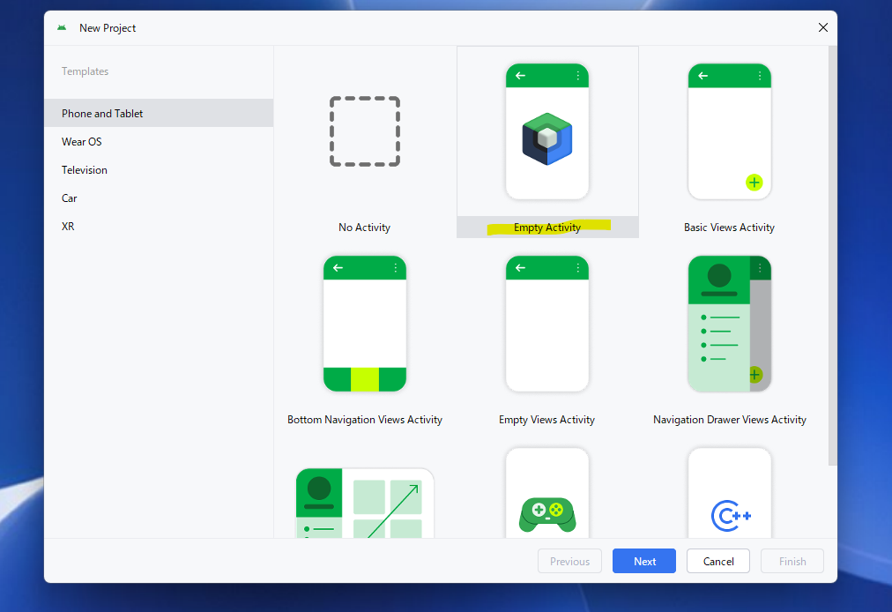Screen dimensions: 892x612
Task: Select the No Activity dashed-box template
Action: click(x=365, y=131)
